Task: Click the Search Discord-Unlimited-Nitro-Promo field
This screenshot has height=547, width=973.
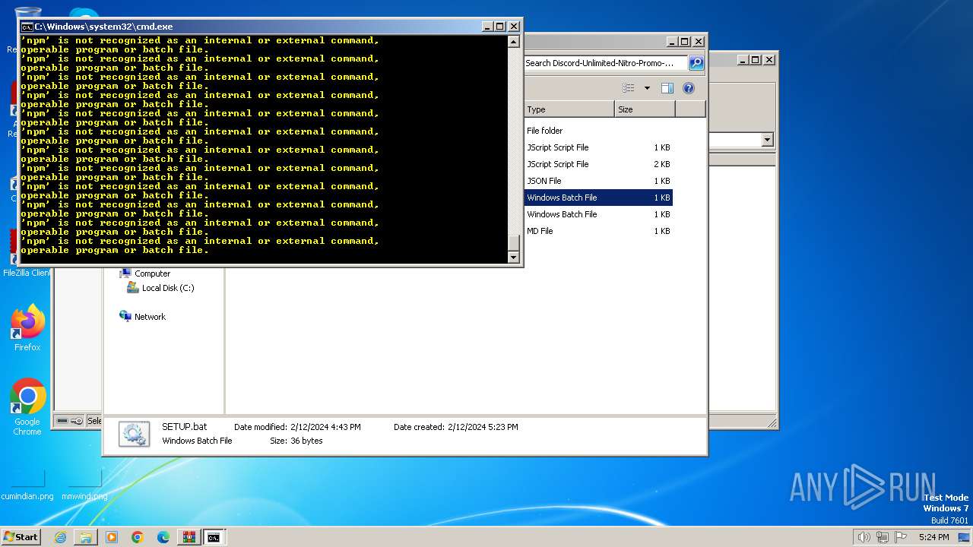Action: tap(606, 63)
